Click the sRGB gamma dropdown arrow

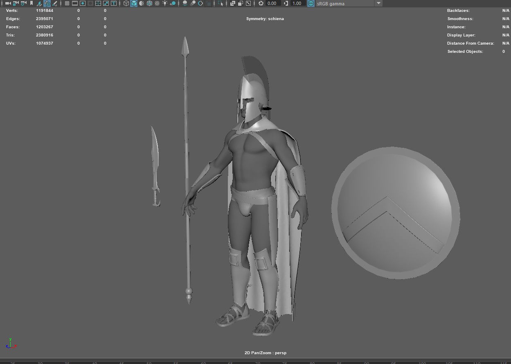click(378, 3)
